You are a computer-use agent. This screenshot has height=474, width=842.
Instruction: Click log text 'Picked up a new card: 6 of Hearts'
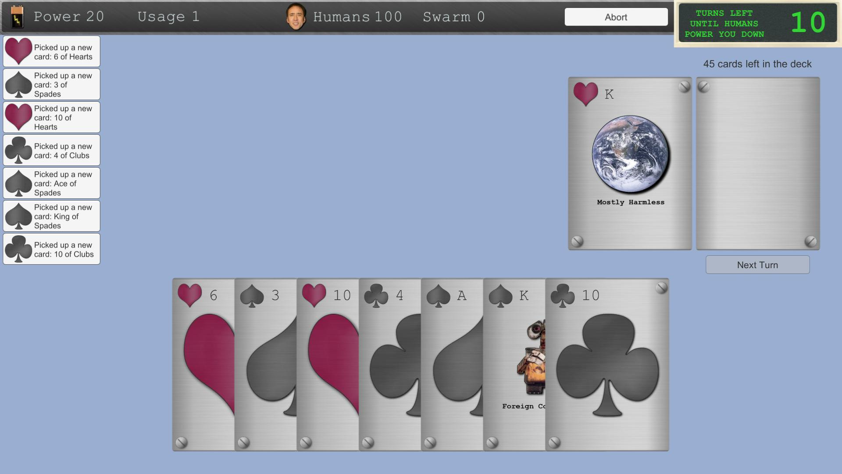tap(63, 52)
